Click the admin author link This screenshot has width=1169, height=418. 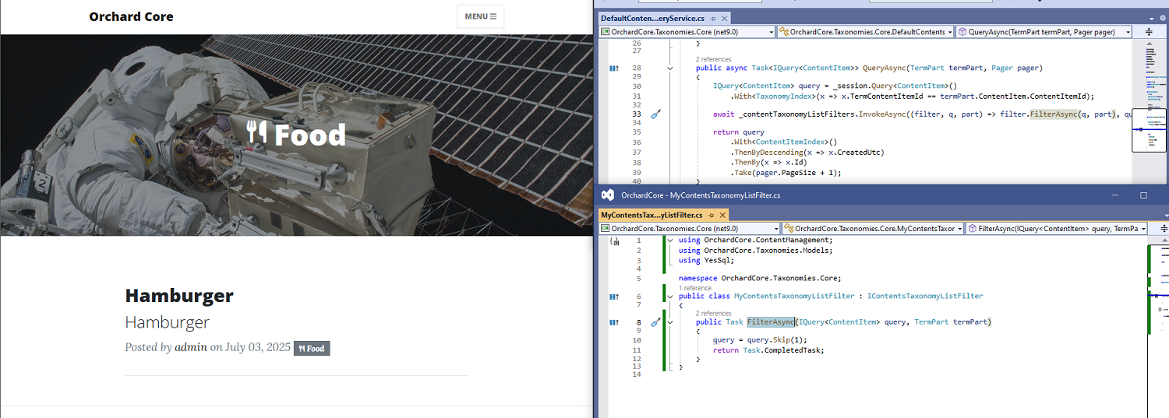[x=191, y=347]
